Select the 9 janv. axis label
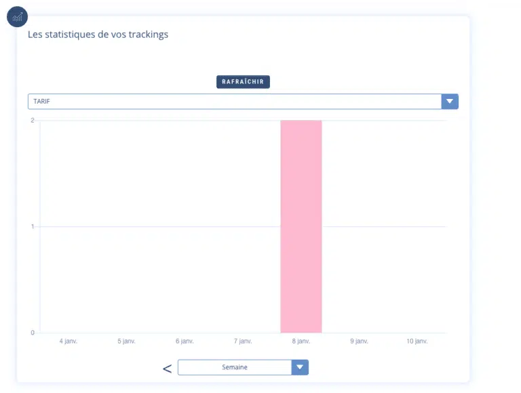The height and width of the screenshot is (393, 521). [x=359, y=342]
